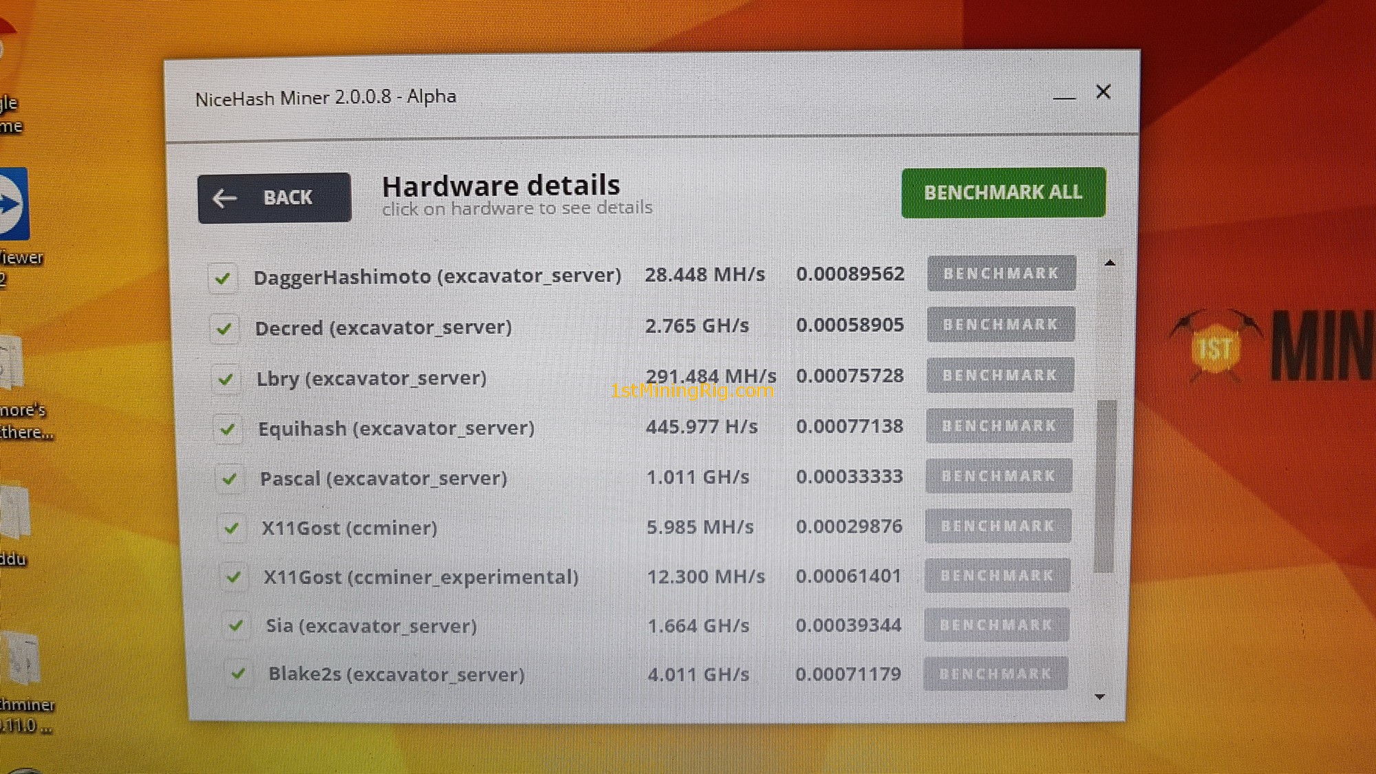Click the BENCHMARK ALL button
The width and height of the screenshot is (1376, 774).
(1003, 193)
